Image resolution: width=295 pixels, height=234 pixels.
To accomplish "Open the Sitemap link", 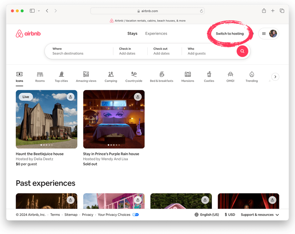I will tap(71, 215).
